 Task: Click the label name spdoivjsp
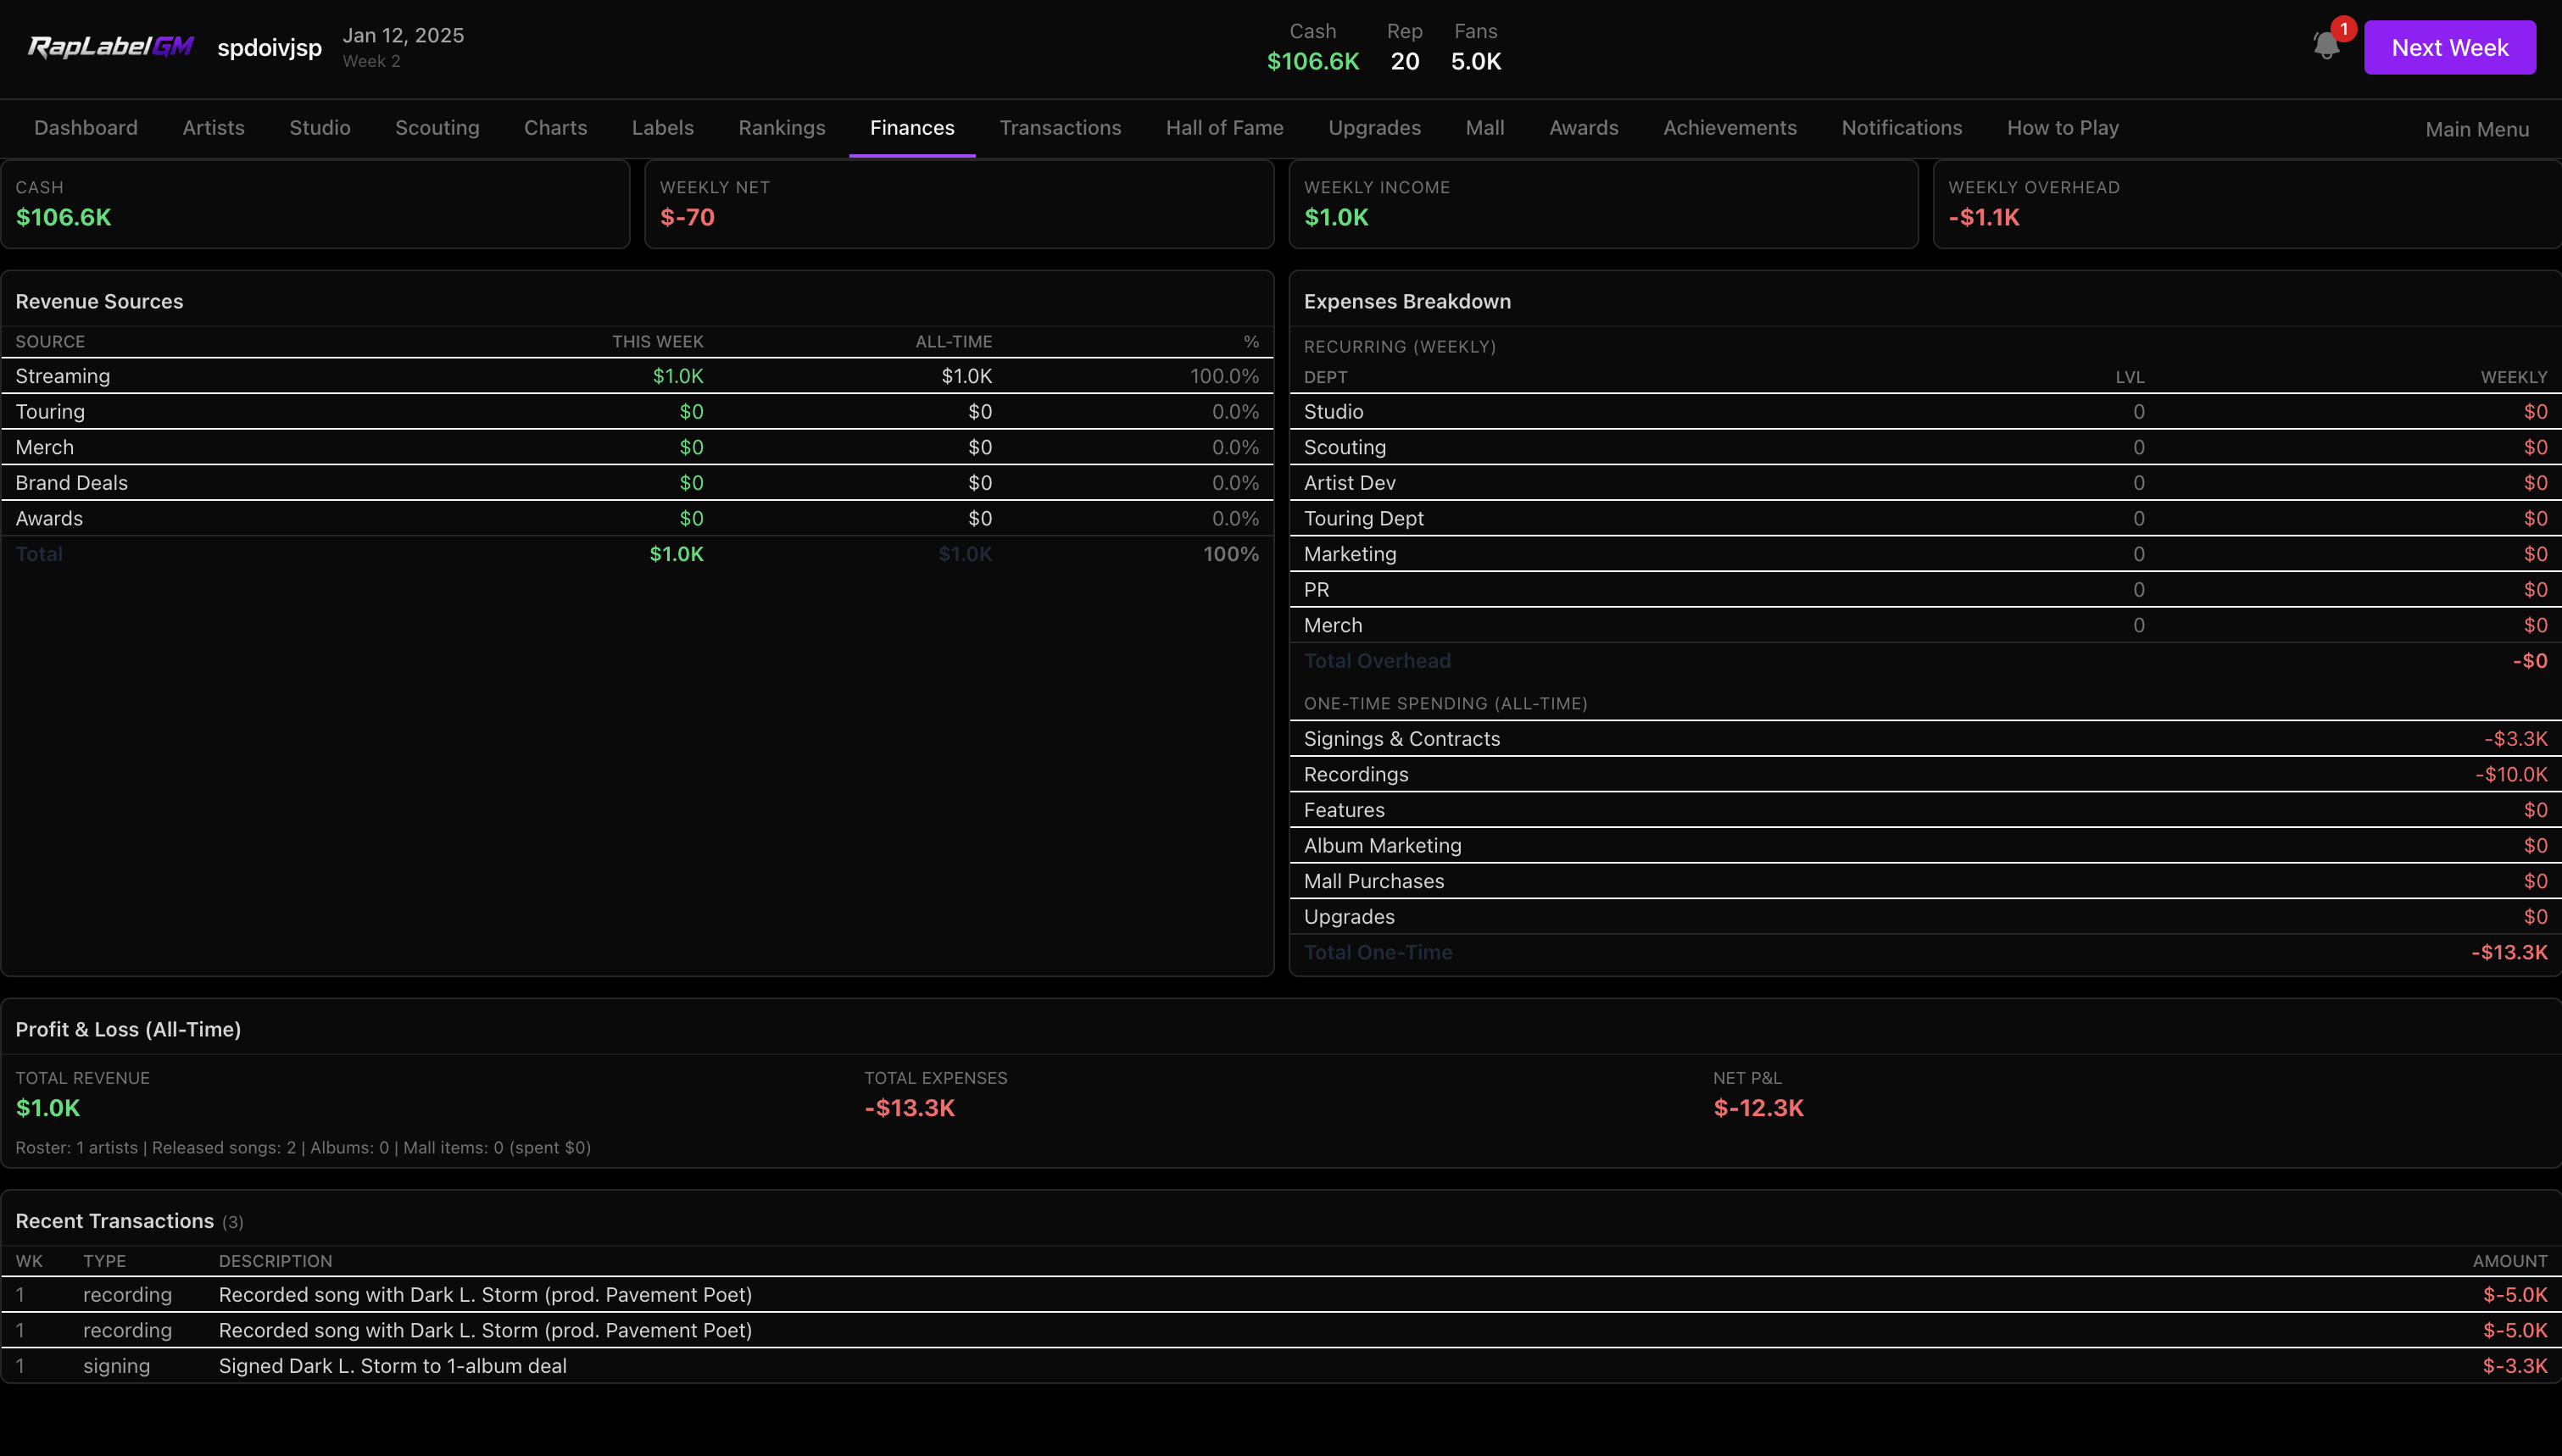click(x=269, y=47)
